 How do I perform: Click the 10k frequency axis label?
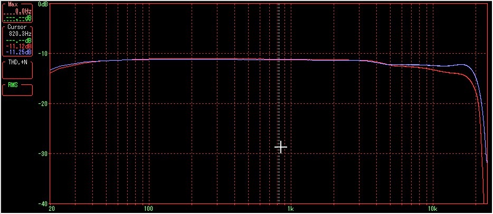click(432, 209)
